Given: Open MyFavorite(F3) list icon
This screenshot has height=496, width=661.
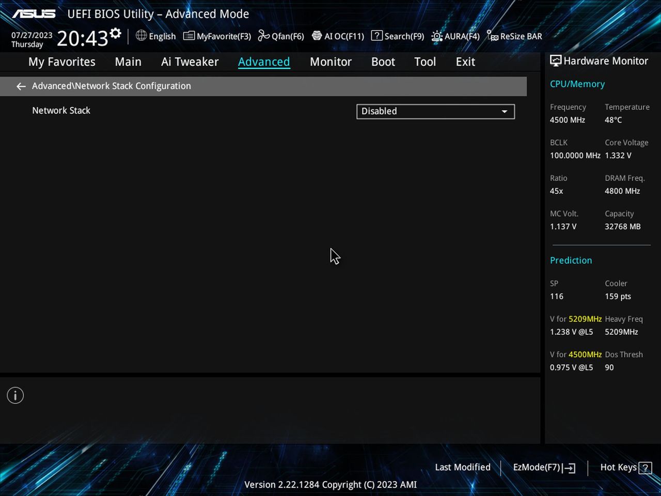Looking at the screenshot, I should (189, 36).
